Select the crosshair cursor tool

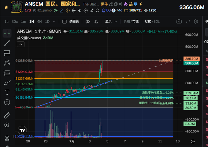coord(7,33)
